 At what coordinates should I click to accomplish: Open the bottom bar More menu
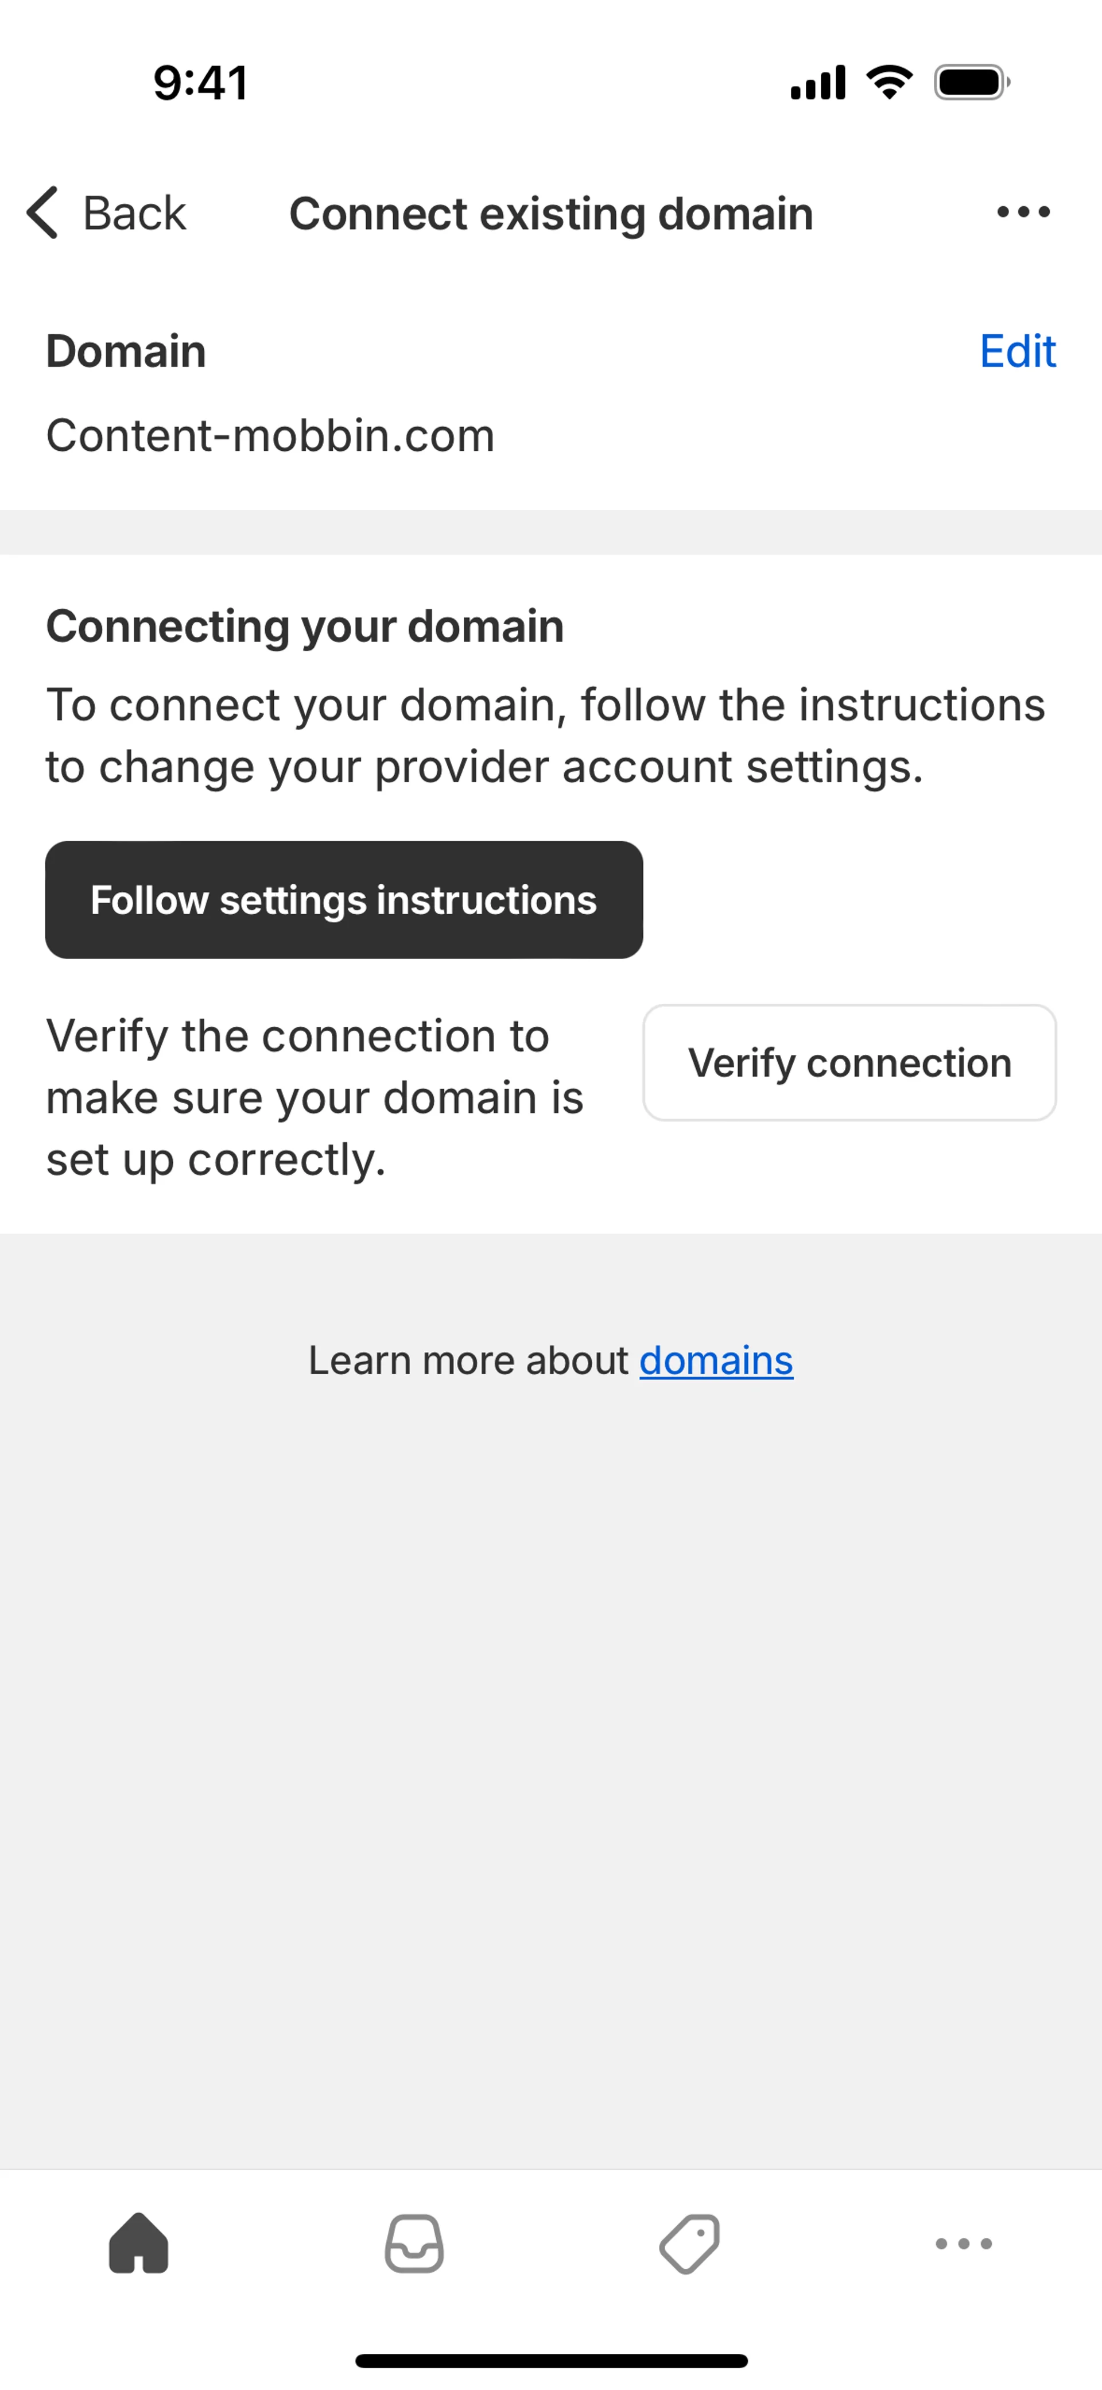[x=964, y=2244]
